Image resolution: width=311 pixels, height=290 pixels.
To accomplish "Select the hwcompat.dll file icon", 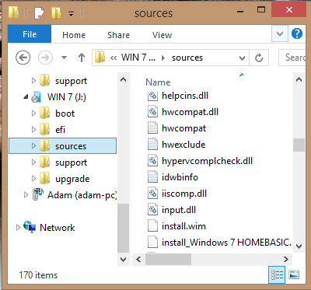I will point(152,112).
